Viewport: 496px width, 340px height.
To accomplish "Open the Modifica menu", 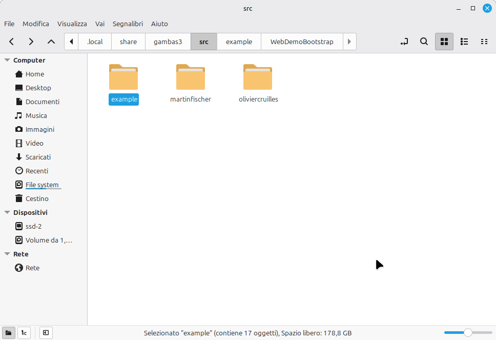I will (x=36, y=24).
